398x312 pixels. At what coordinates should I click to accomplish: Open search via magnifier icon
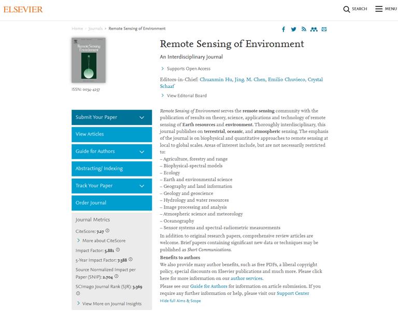click(x=347, y=9)
